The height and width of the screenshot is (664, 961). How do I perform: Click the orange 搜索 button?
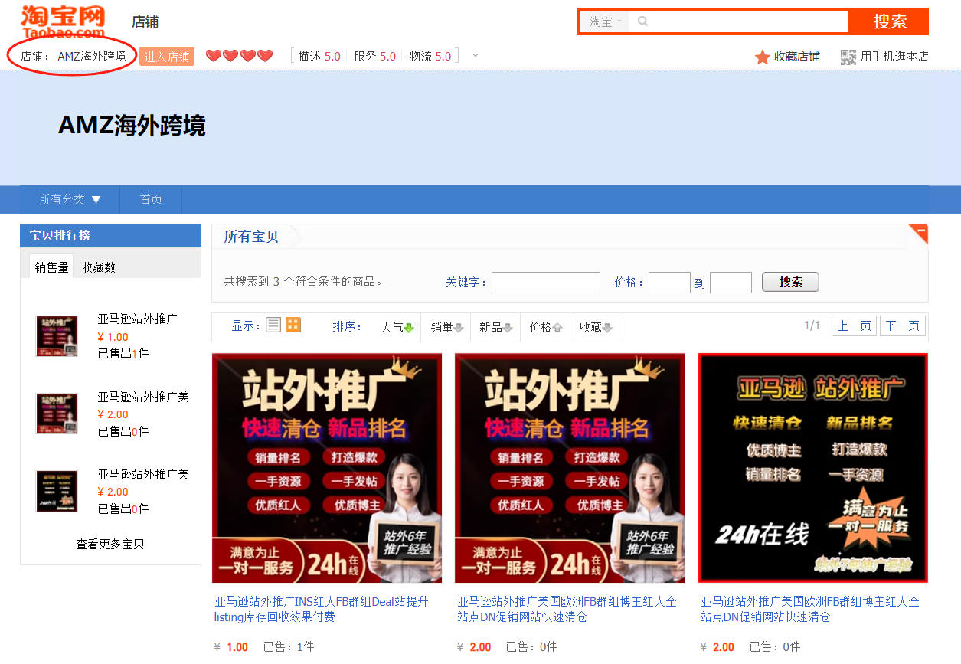[x=890, y=21]
